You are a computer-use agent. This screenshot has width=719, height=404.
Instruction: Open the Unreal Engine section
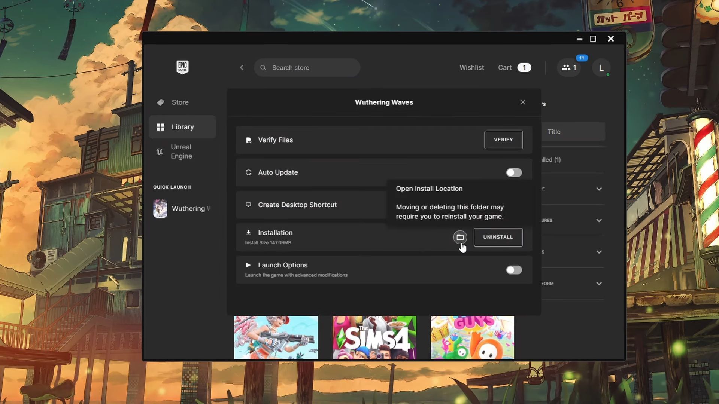(x=182, y=151)
